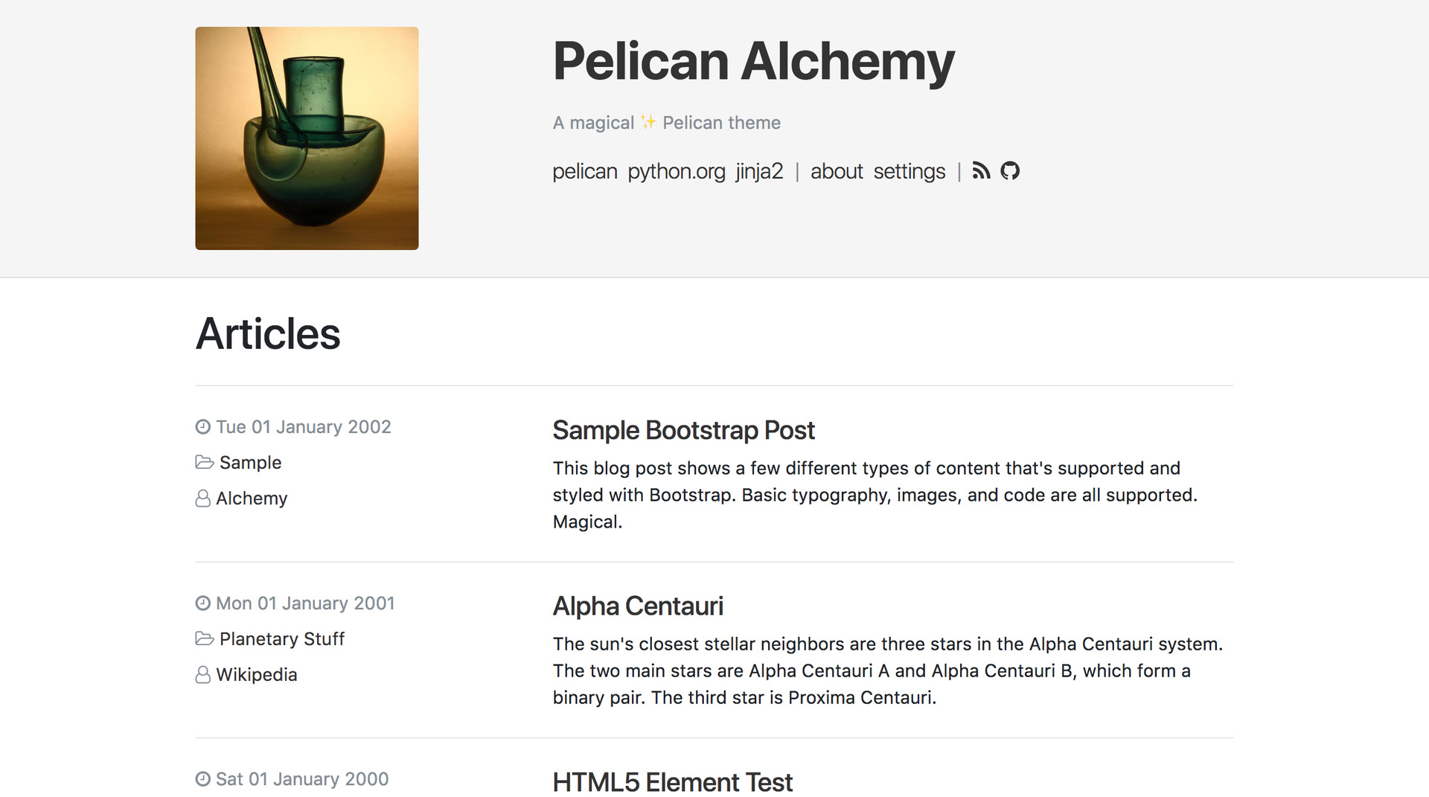View posts by author Wikipedia
This screenshot has width=1429, height=797.
click(x=257, y=675)
